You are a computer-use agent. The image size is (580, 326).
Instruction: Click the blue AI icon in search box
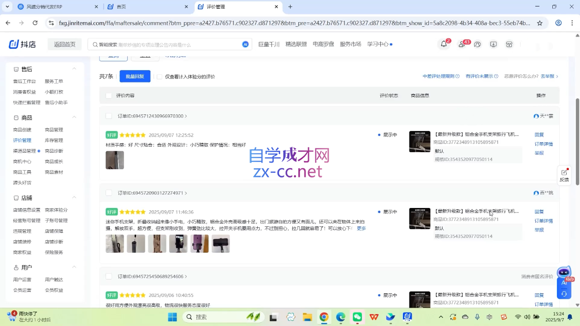click(245, 44)
